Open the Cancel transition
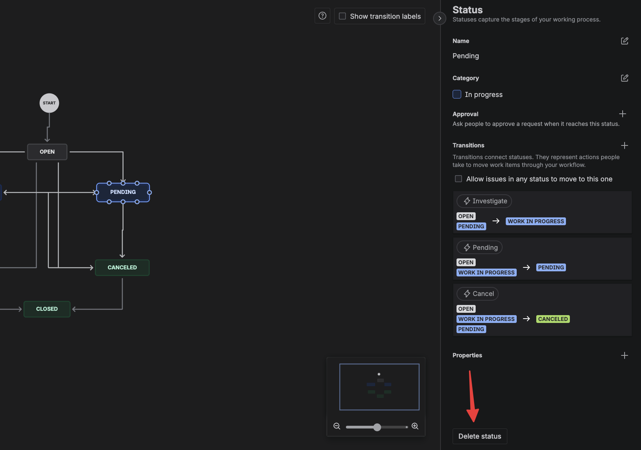 tap(478, 294)
